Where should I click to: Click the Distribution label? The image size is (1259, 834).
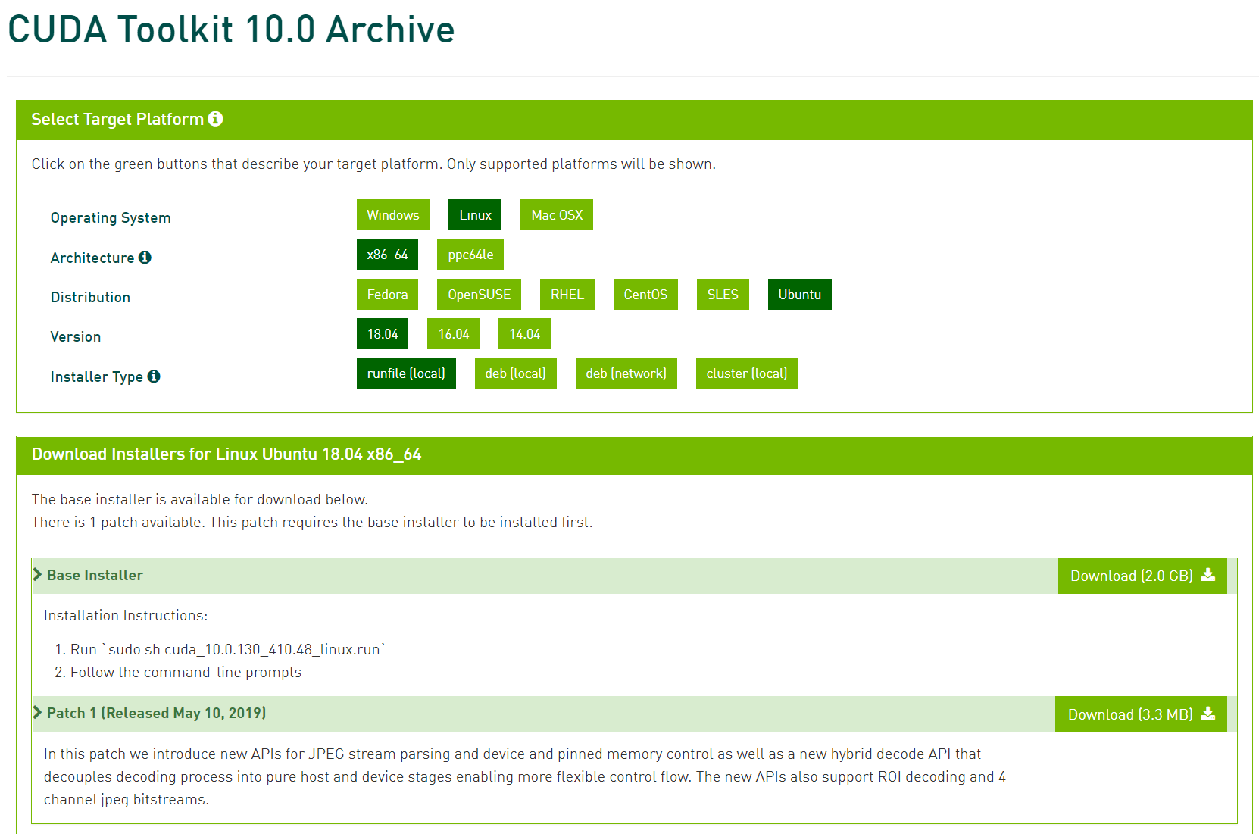point(90,297)
